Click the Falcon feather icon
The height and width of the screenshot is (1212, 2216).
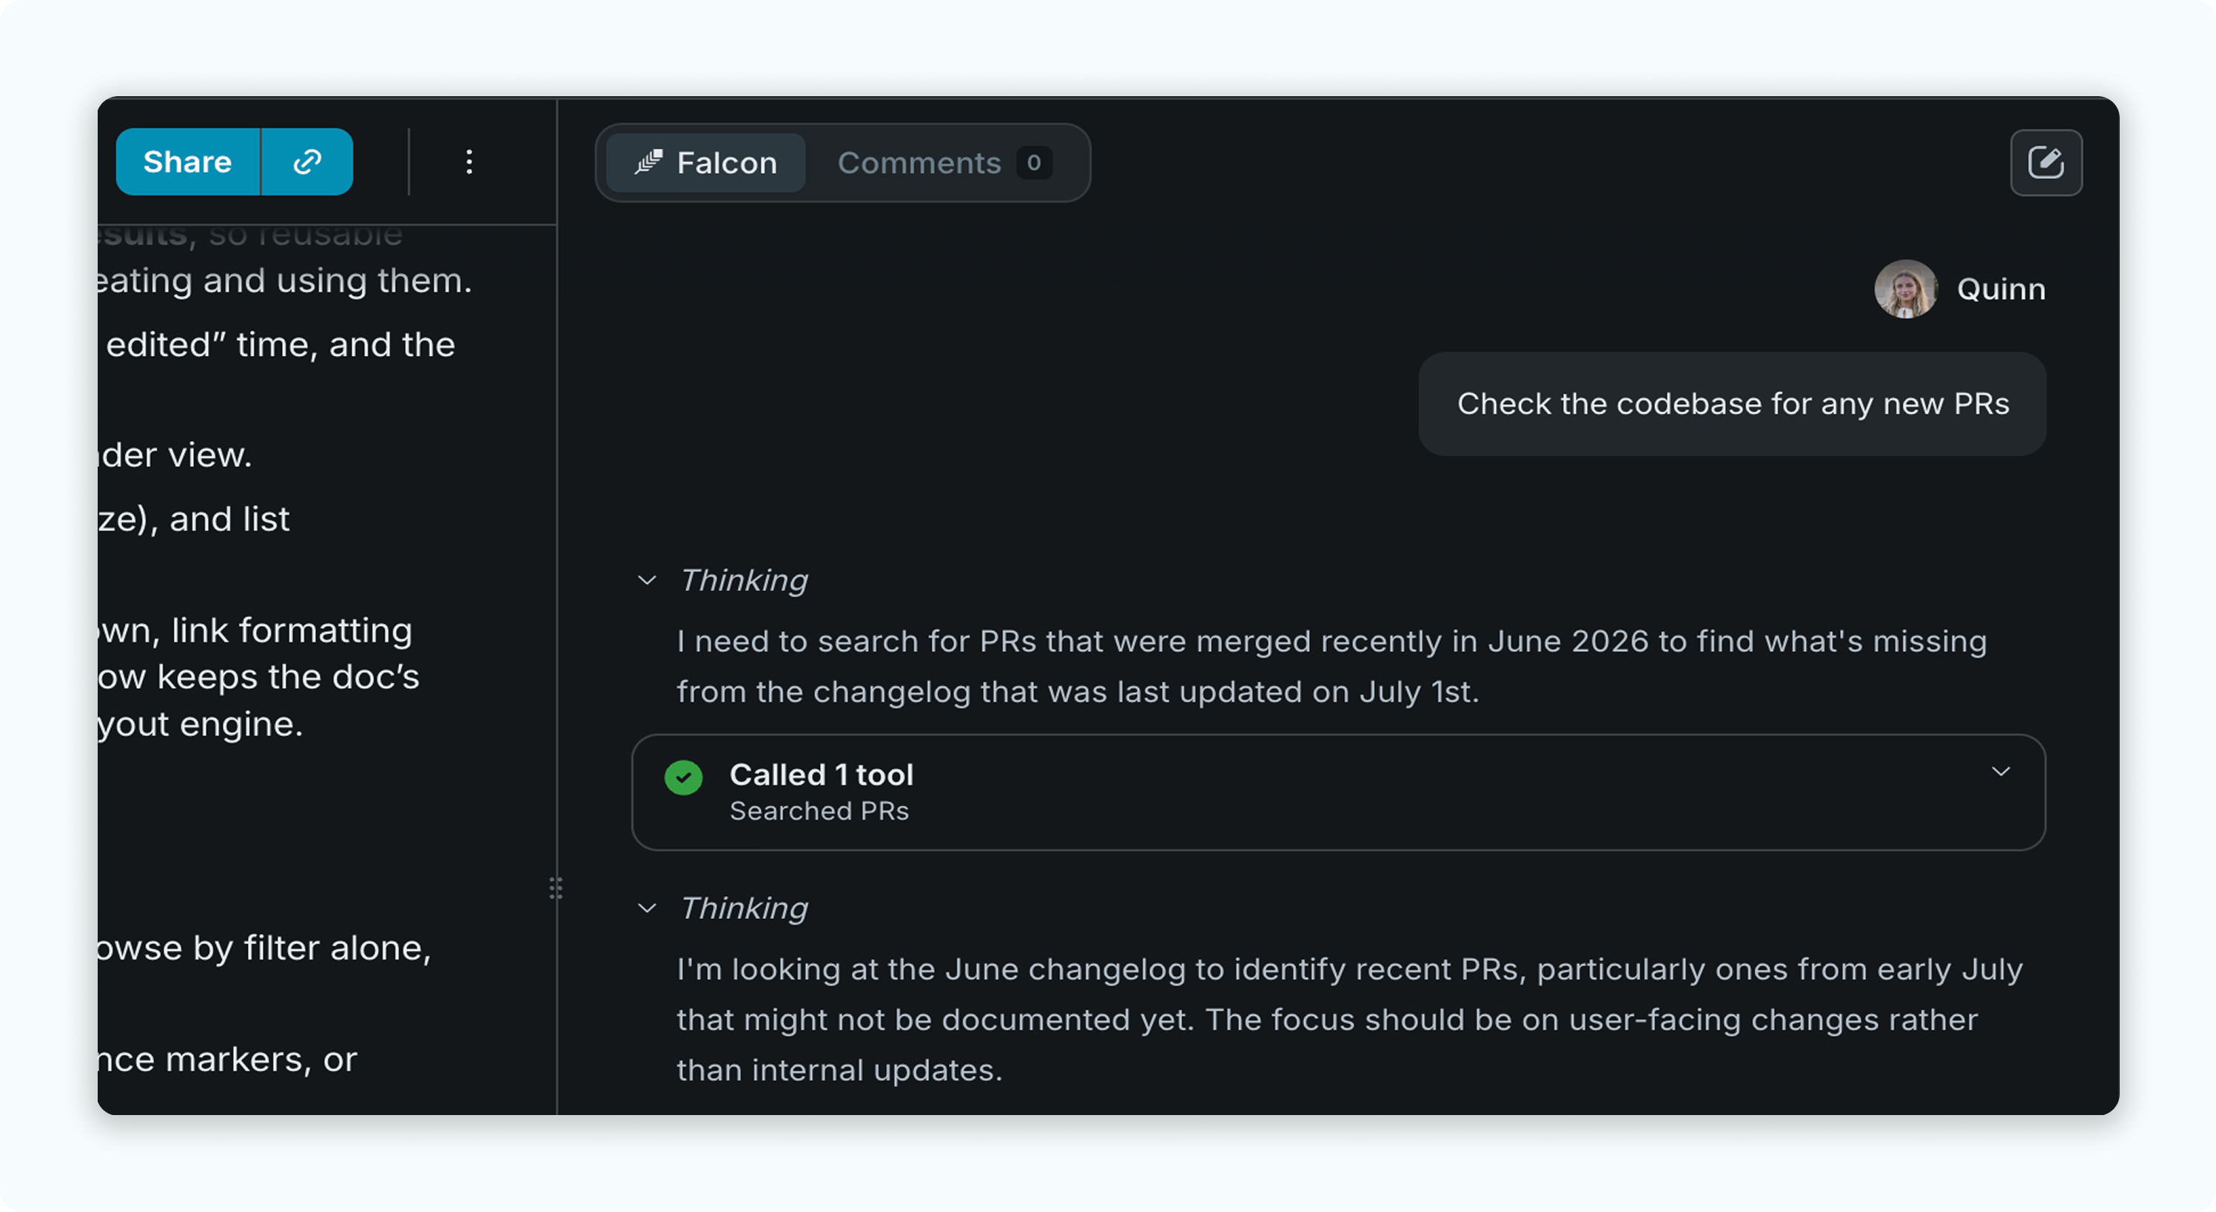pyautogui.click(x=648, y=163)
